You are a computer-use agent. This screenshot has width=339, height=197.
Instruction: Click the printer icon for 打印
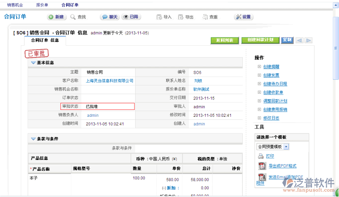pyautogui.click(x=261, y=156)
